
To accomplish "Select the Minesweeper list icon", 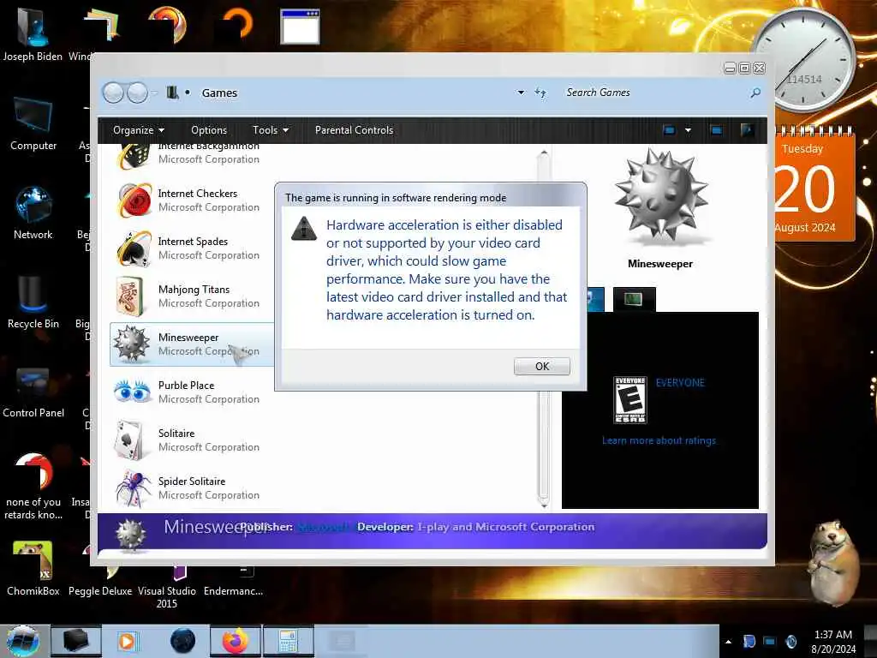I will [132, 344].
